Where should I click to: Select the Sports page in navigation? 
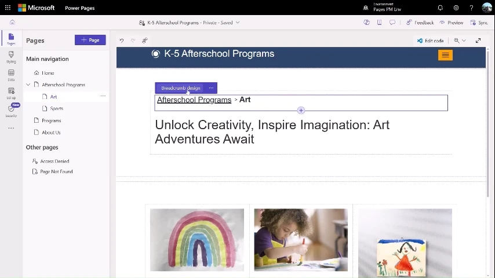(56, 108)
